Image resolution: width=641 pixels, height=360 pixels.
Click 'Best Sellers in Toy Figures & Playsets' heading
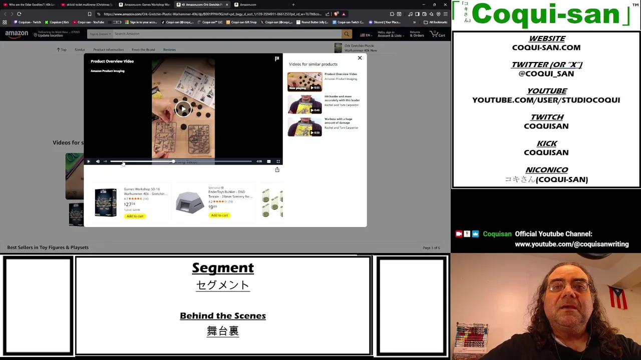pos(48,247)
